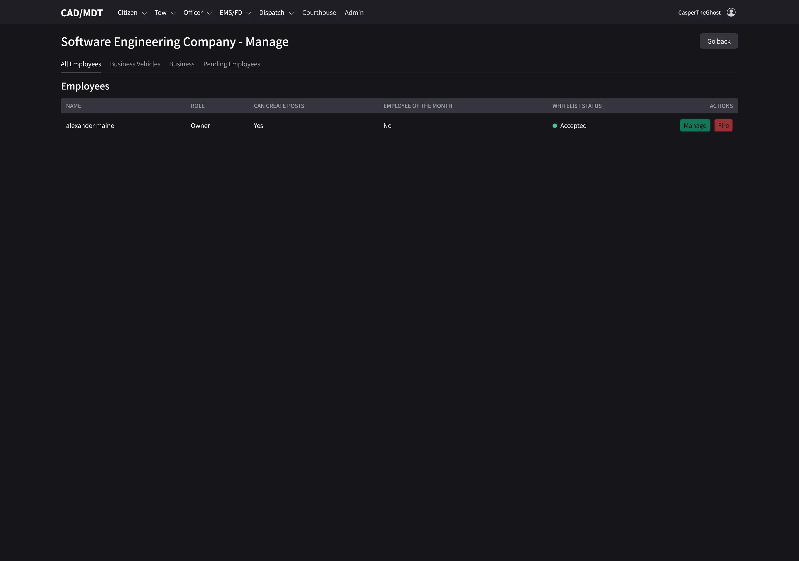Click the Go back button

click(x=718, y=41)
